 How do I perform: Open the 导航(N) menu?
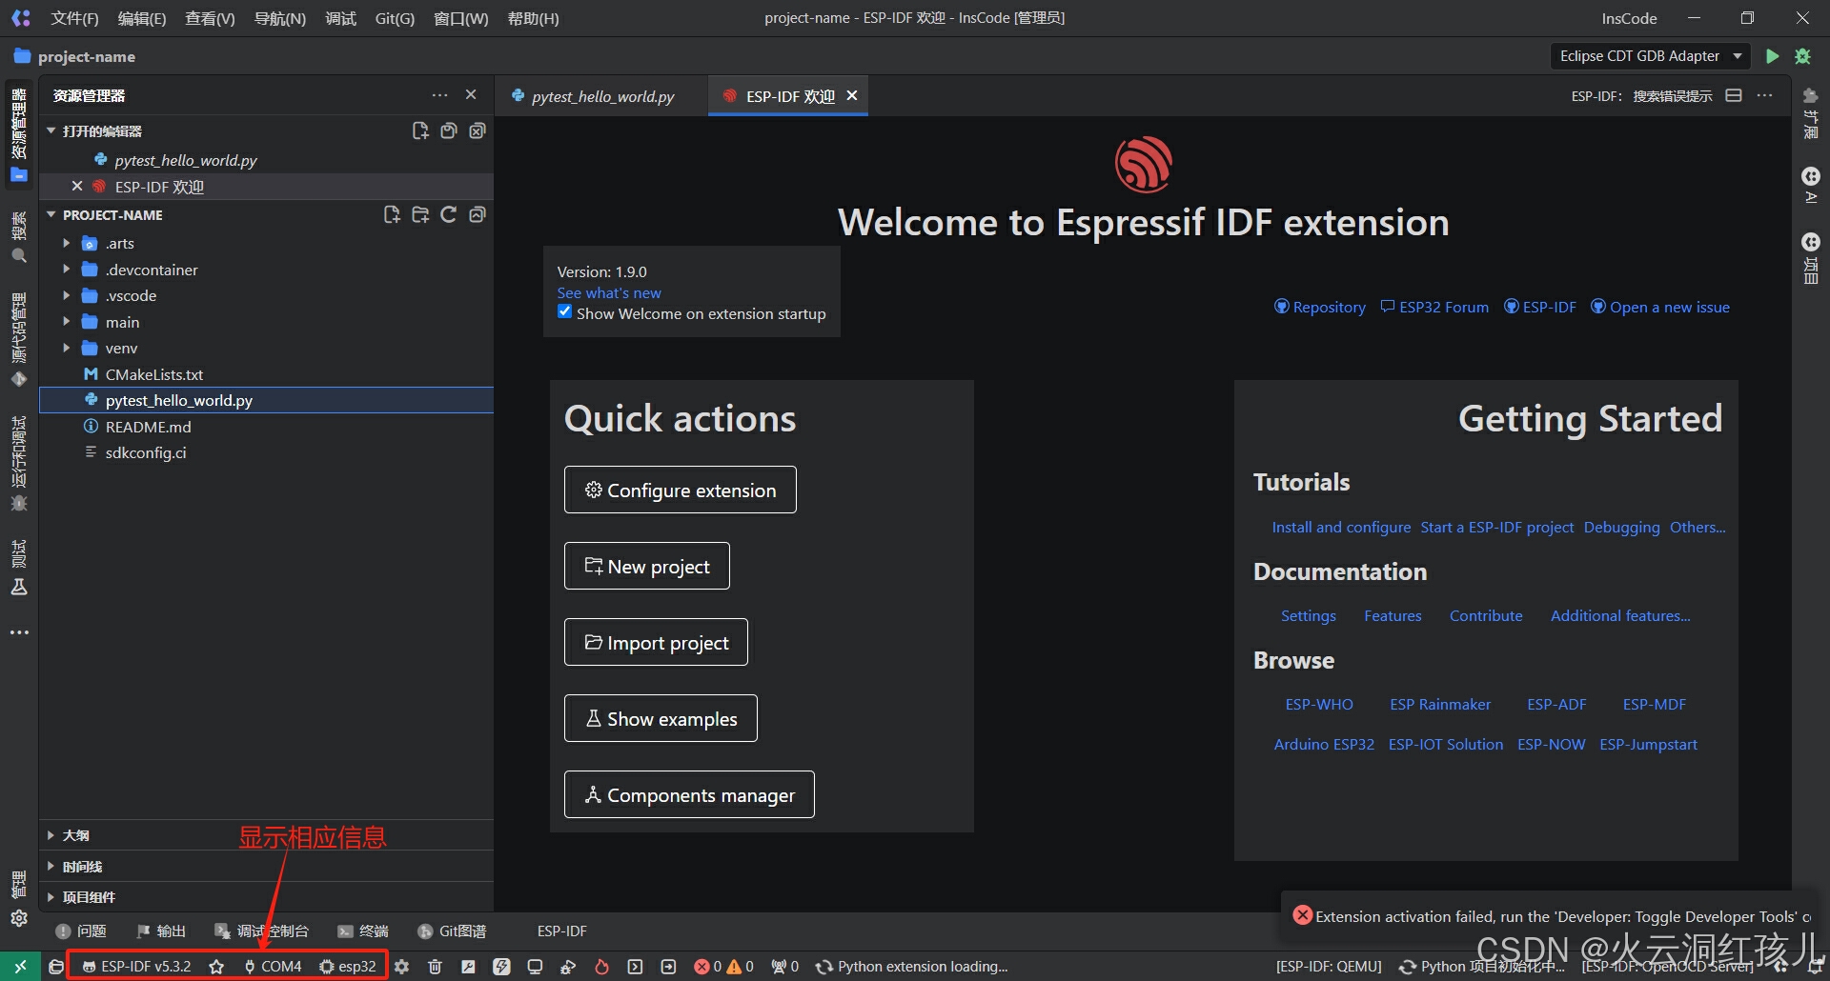point(280,18)
